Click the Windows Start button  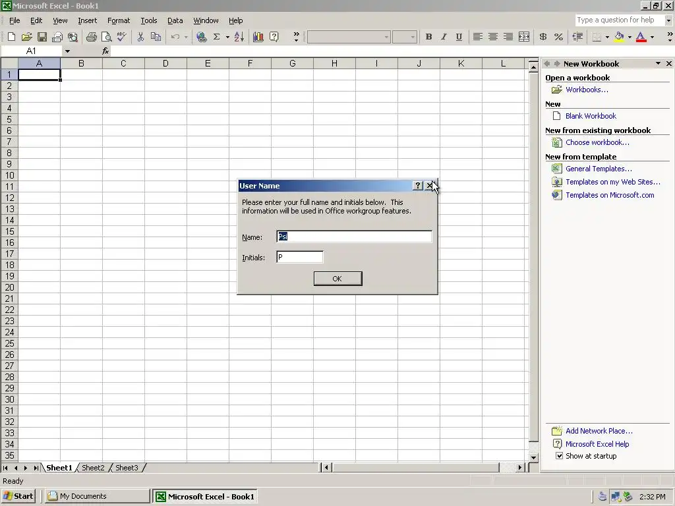(x=18, y=496)
